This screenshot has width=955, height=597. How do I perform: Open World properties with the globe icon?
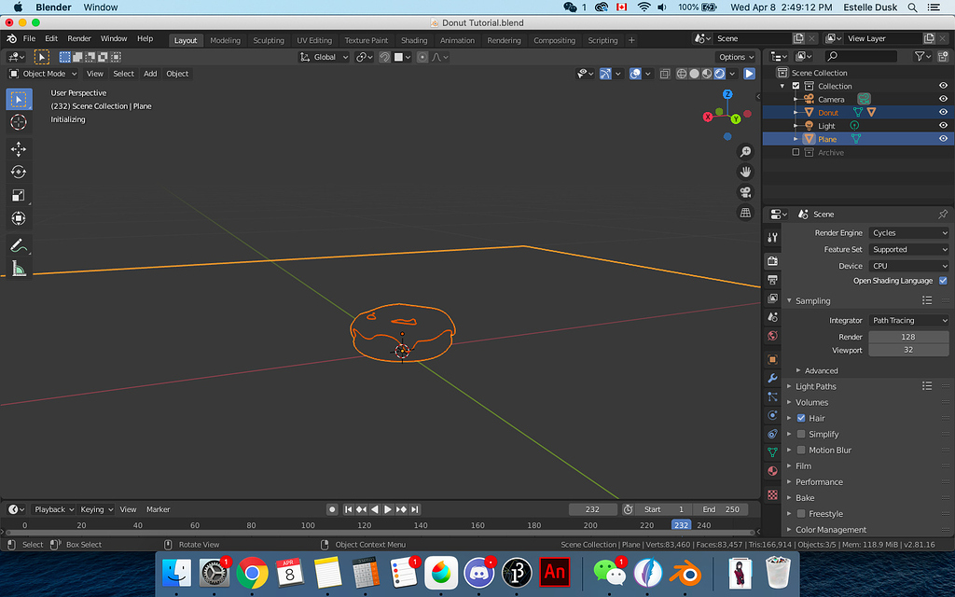coord(771,335)
